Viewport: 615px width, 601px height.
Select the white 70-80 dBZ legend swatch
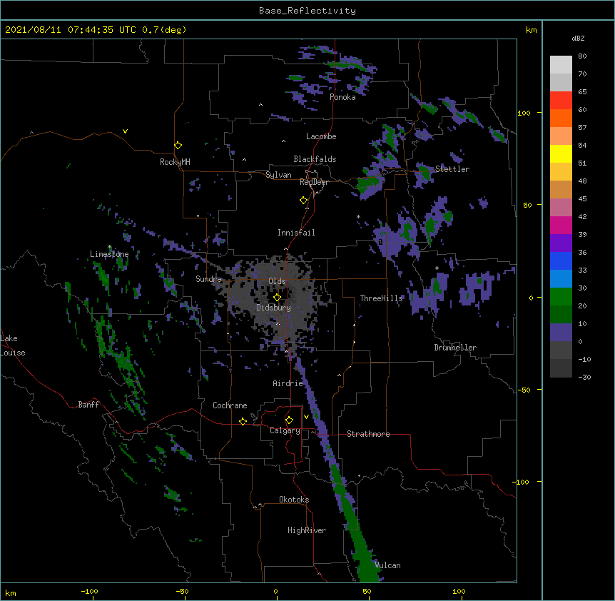[561, 65]
